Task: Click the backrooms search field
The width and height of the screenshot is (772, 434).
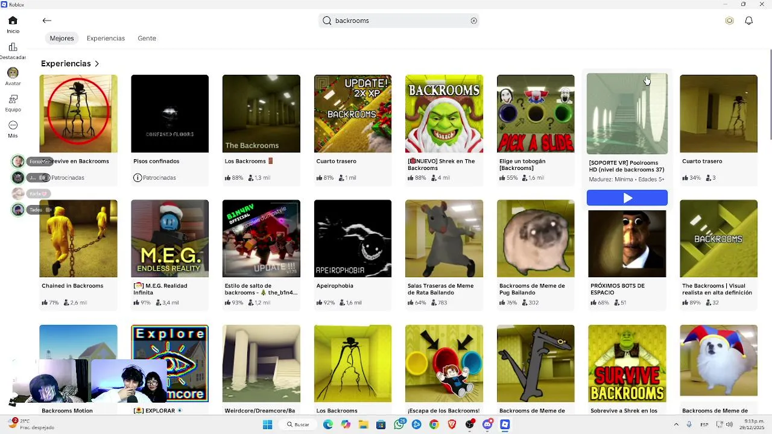Action: pyautogui.click(x=399, y=20)
